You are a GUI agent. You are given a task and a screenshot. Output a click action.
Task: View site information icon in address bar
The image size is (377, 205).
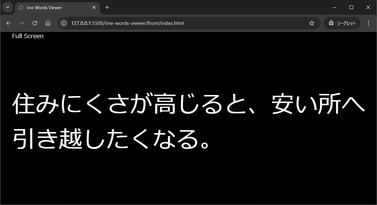tap(64, 23)
